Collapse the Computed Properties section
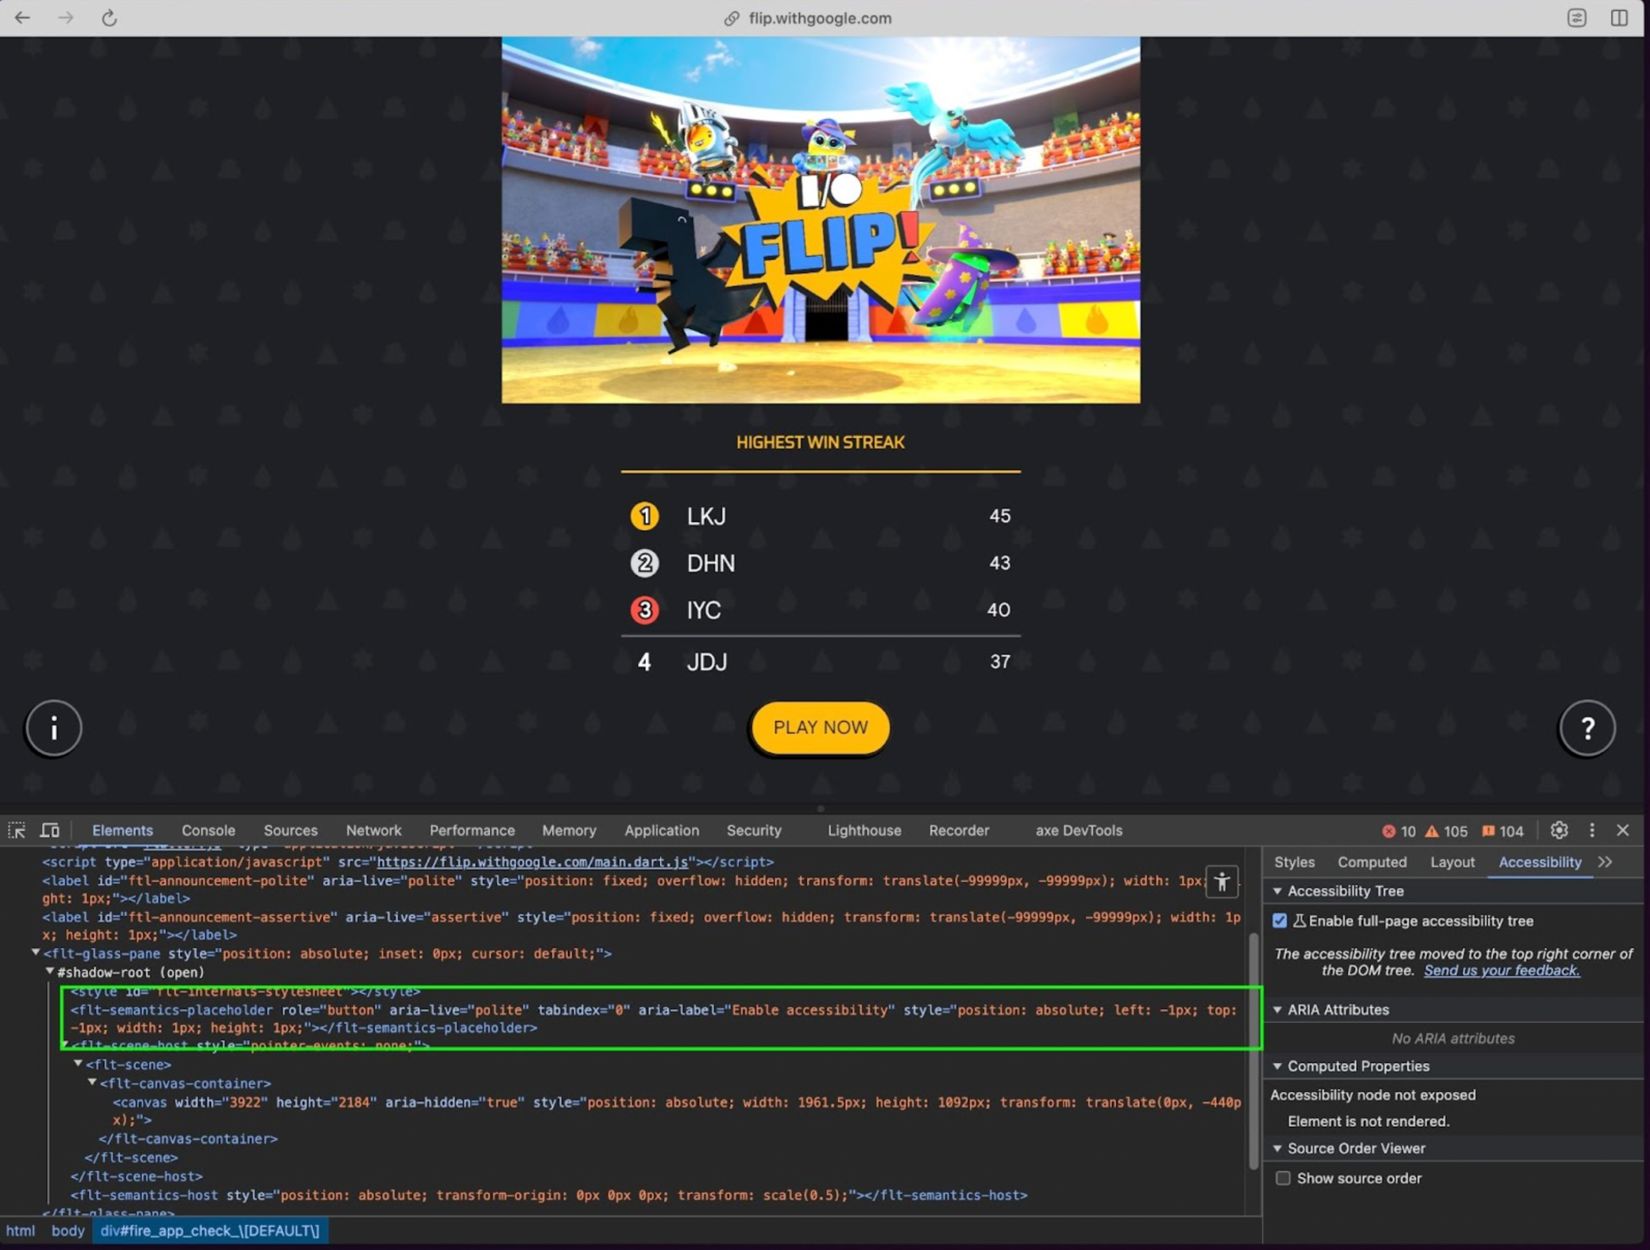The image size is (1650, 1250). tap(1278, 1066)
